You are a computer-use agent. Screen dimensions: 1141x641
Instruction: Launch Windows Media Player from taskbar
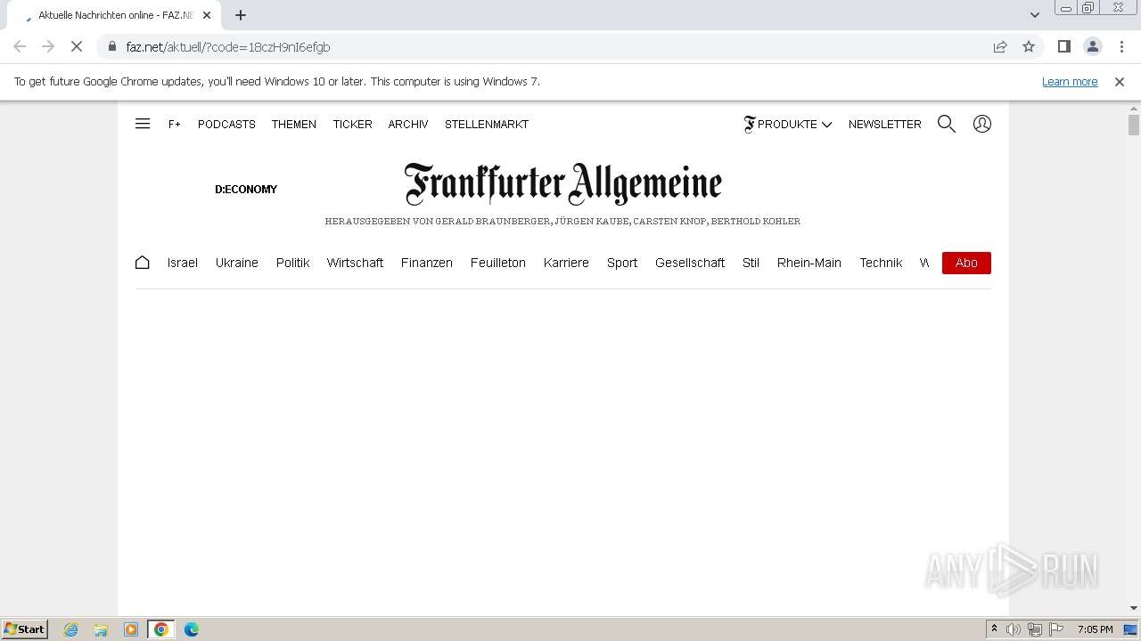pos(131,629)
